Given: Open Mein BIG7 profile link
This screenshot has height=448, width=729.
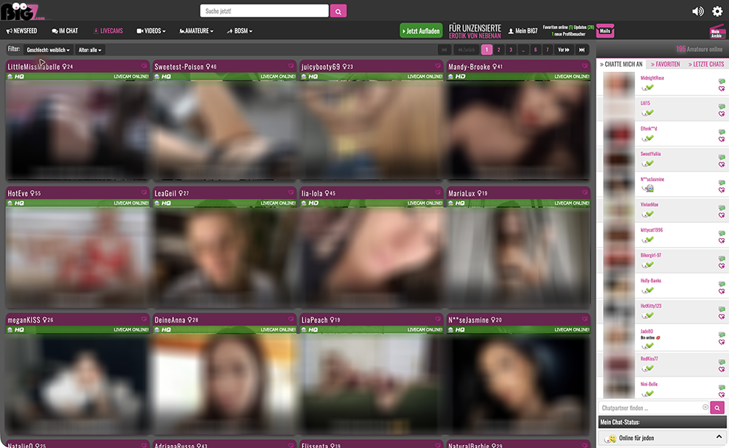Looking at the screenshot, I should tap(523, 31).
